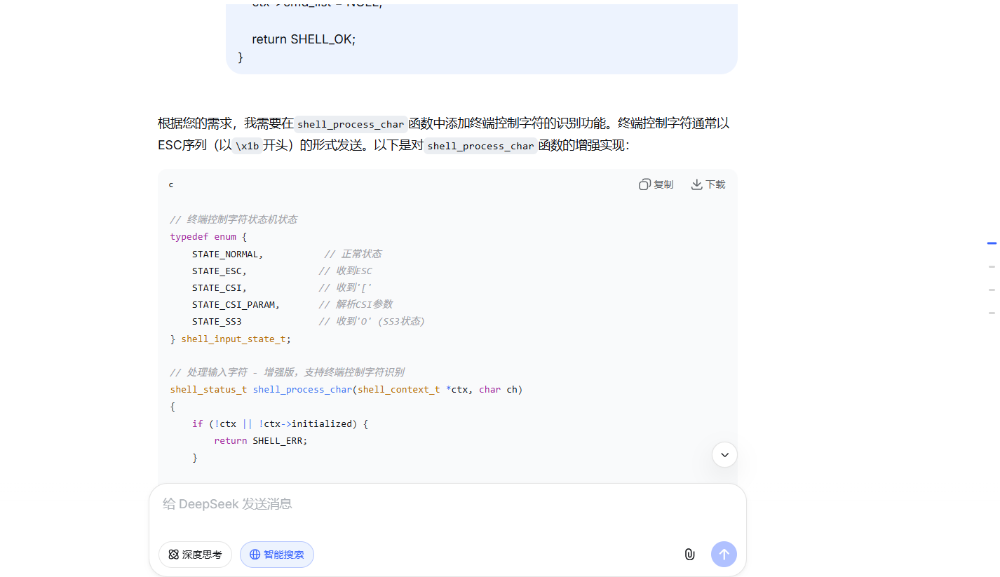Click the atom icon in 深度思考
This screenshot has width=1000, height=577.
point(173,555)
